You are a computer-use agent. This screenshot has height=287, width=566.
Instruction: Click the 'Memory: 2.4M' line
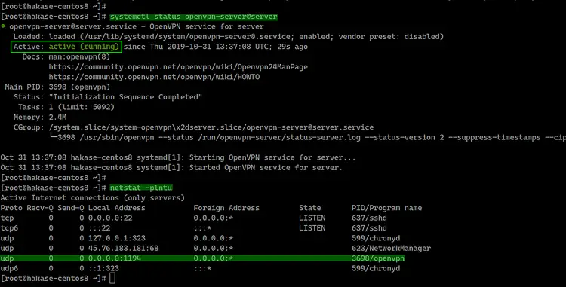[x=40, y=118]
